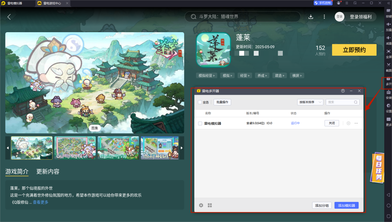This screenshot has width=392, height=222.
Task: Select the first gallery thumbnail
Action: [32, 148]
